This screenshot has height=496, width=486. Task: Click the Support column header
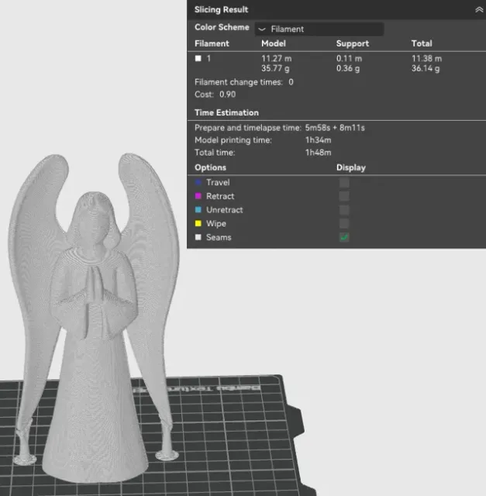(353, 43)
